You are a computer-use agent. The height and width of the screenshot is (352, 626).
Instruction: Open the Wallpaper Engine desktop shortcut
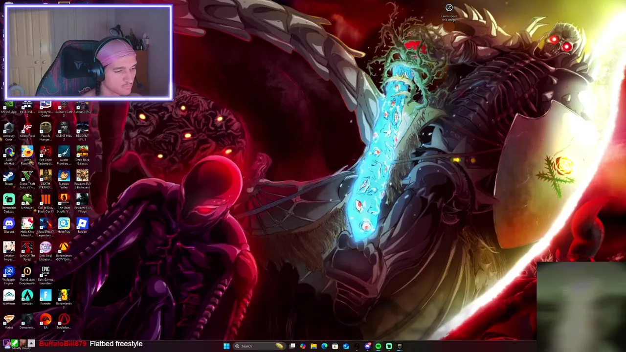click(9, 275)
